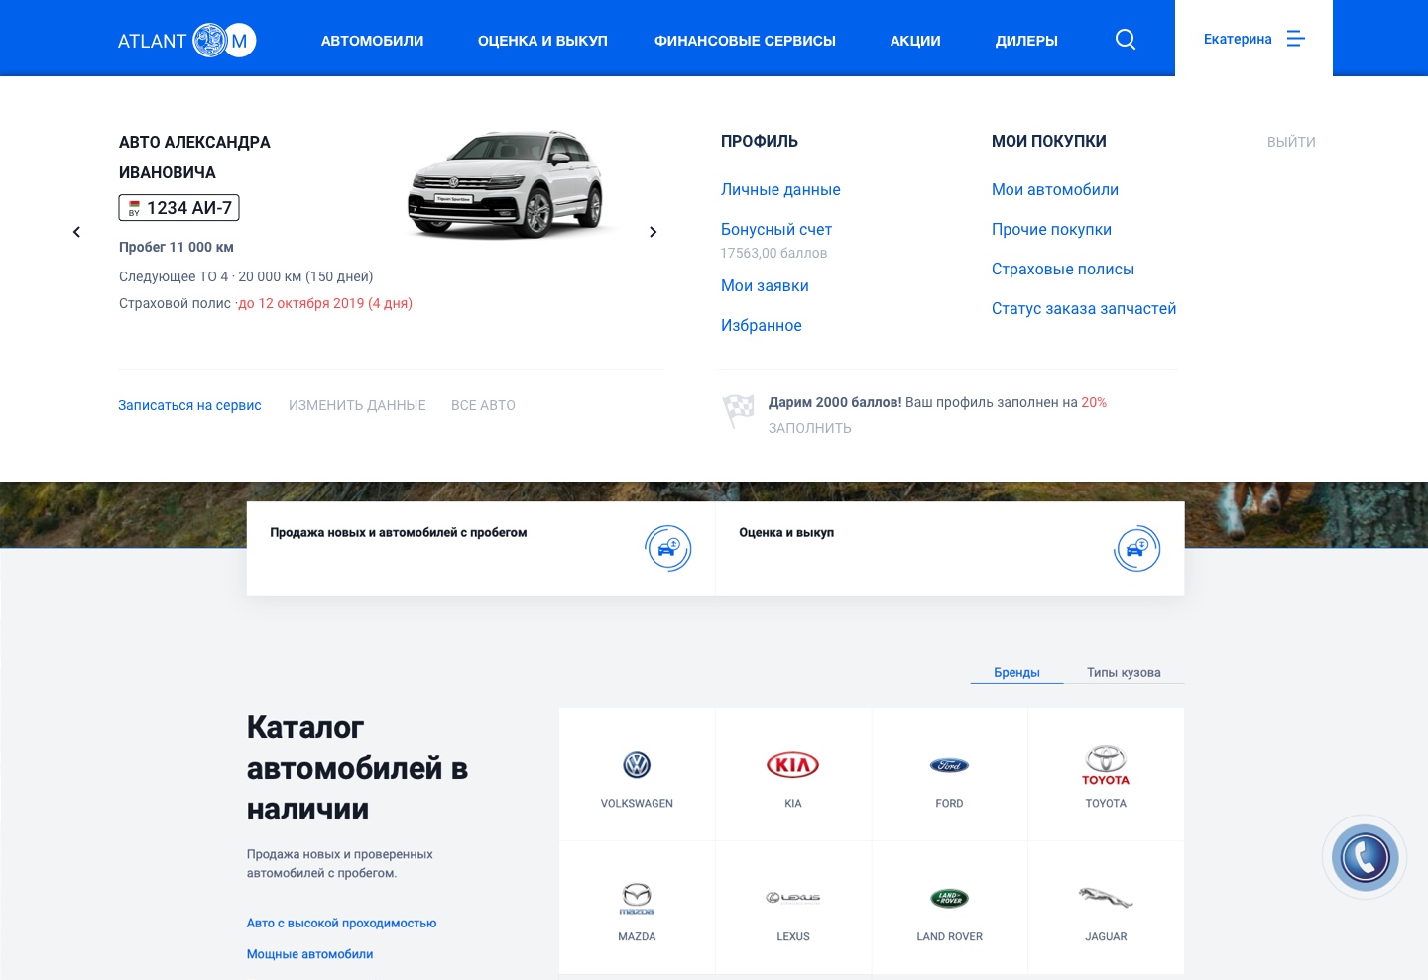Click the Mazda brand logo
The image size is (1428, 980).
point(637,899)
